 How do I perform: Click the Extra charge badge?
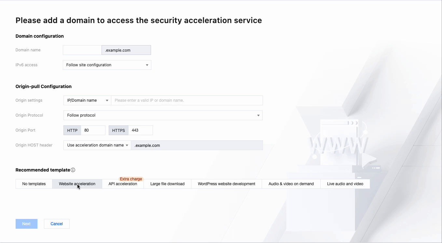pyautogui.click(x=131, y=179)
